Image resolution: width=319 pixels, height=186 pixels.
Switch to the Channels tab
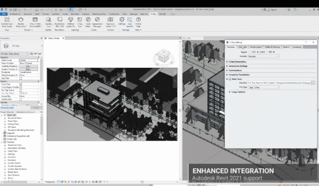242,47
